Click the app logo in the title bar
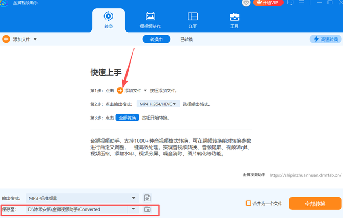The image size is (343, 218). [4, 3]
